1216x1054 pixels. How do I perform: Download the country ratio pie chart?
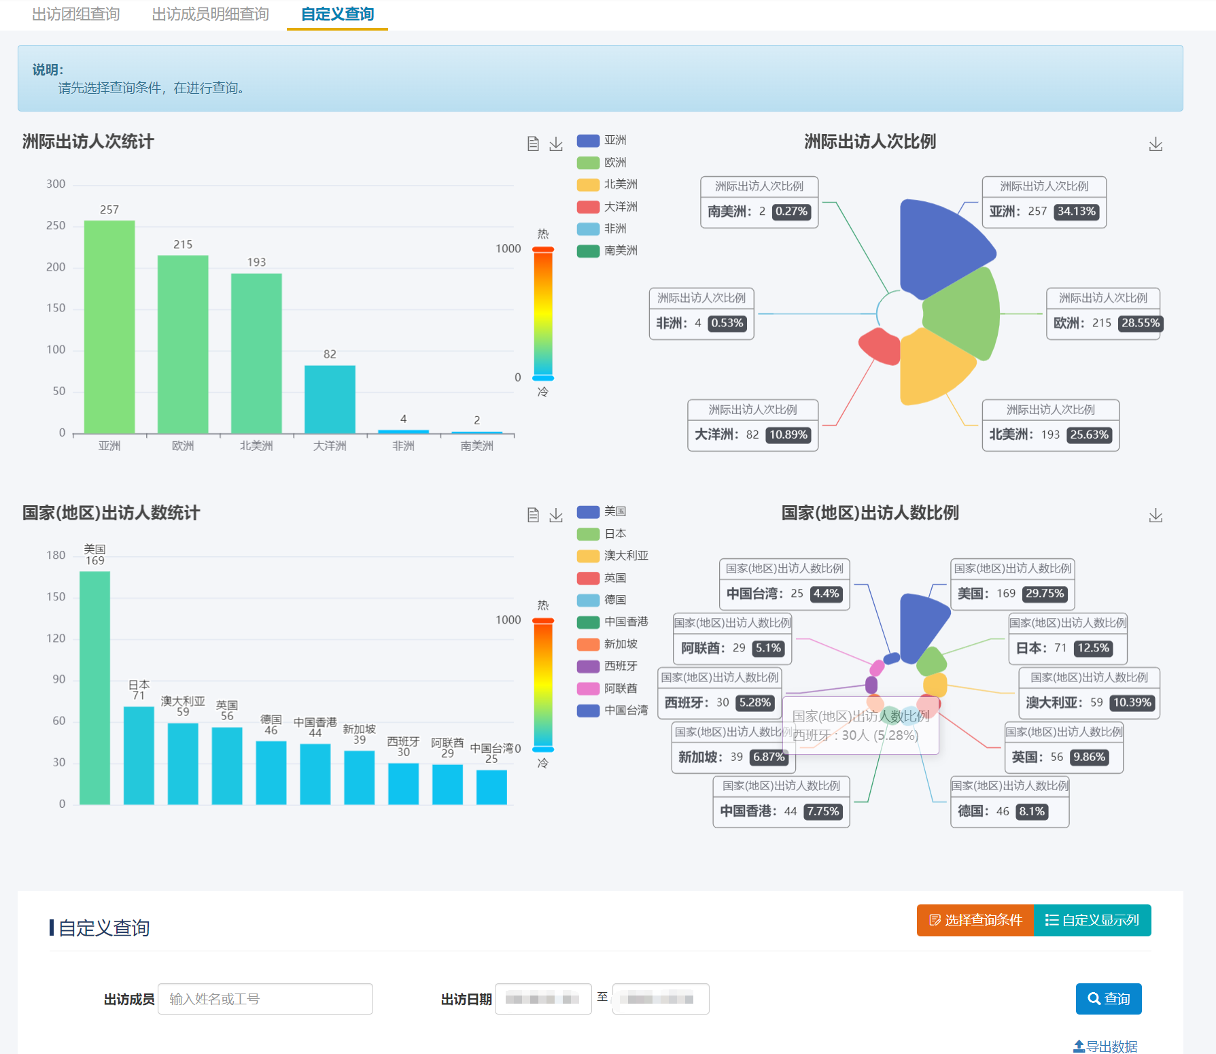(x=1156, y=515)
